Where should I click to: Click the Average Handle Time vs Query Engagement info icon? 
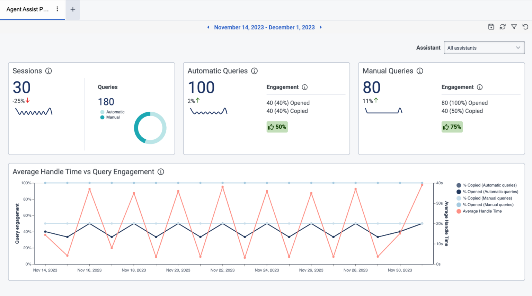(x=161, y=172)
